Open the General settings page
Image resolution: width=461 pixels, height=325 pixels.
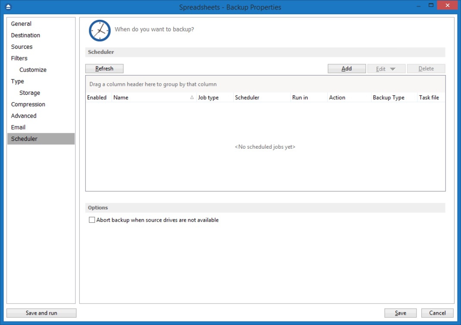pyautogui.click(x=21, y=24)
